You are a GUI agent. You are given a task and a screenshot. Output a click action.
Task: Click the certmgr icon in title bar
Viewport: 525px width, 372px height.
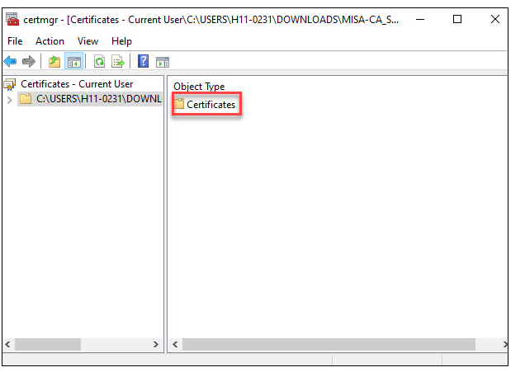pos(13,19)
